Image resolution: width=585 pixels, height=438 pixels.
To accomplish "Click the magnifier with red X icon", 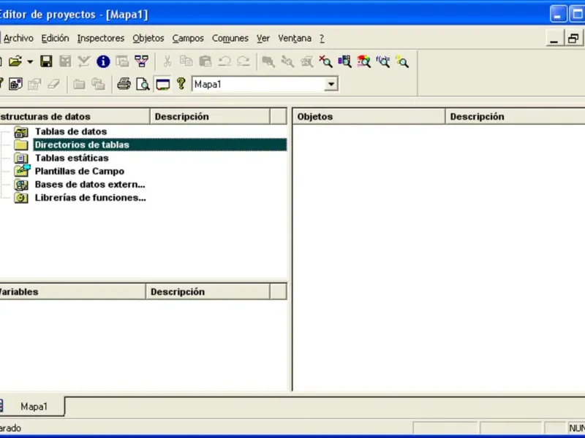I will point(325,61).
